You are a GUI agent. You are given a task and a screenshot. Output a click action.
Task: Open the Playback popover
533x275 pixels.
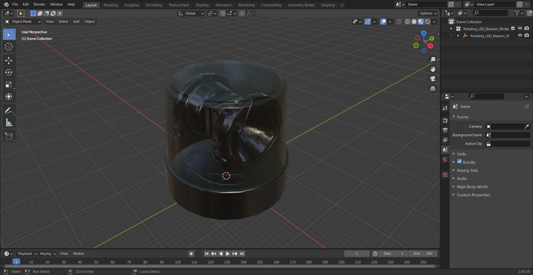click(27, 254)
